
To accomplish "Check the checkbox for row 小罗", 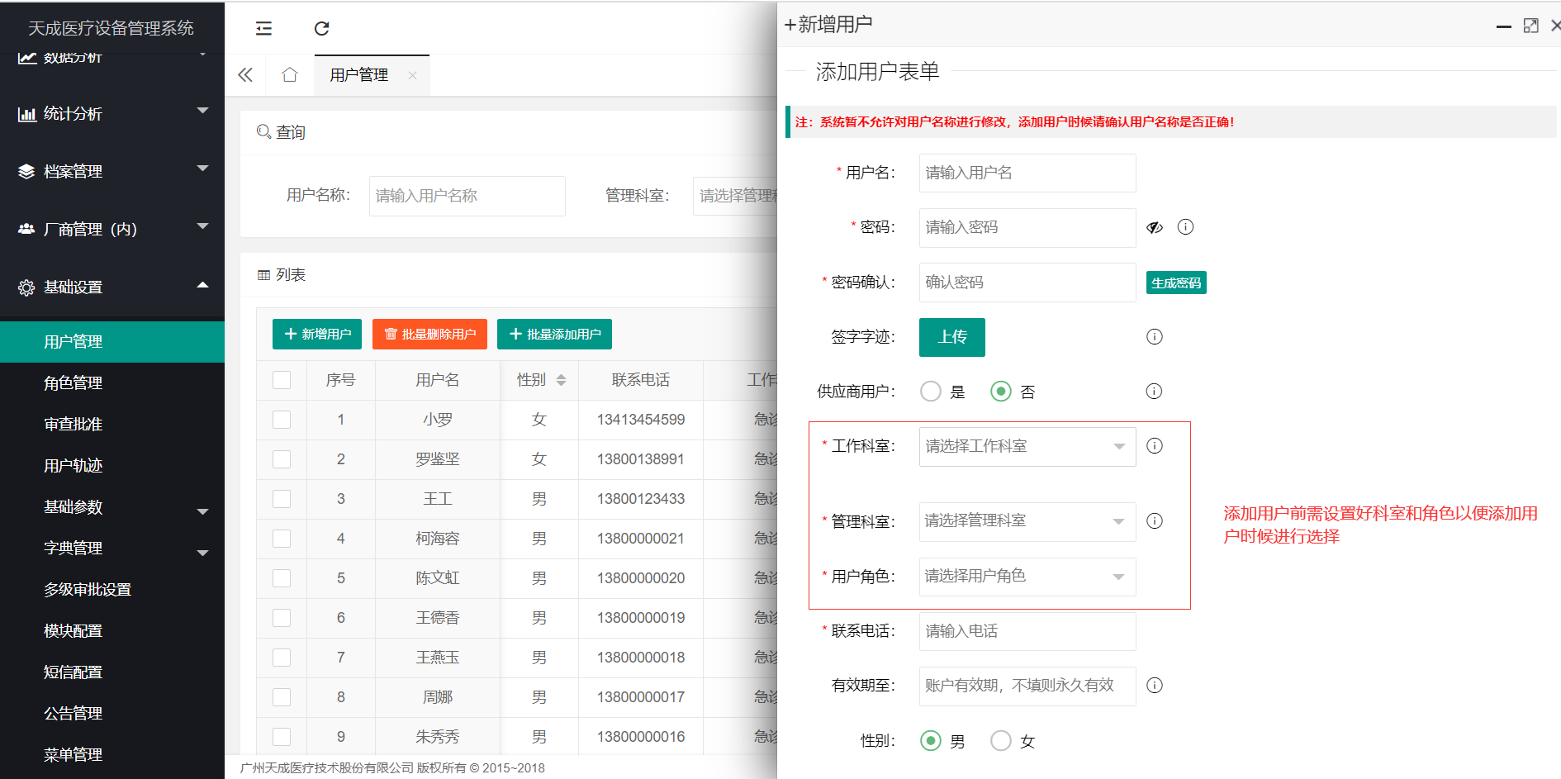I will point(282,420).
